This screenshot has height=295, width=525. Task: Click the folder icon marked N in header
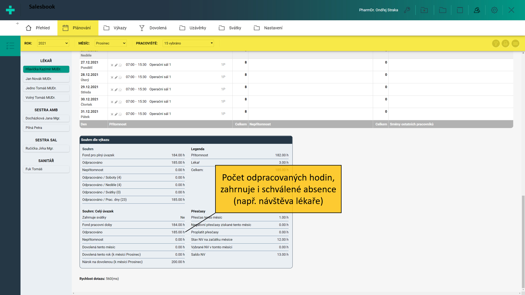tap(424, 10)
